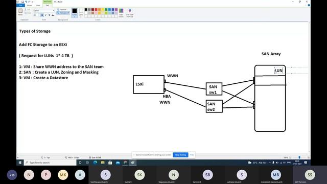Click the Paste clipboard icon
The image size is (327, 184).
coord(20,11)
